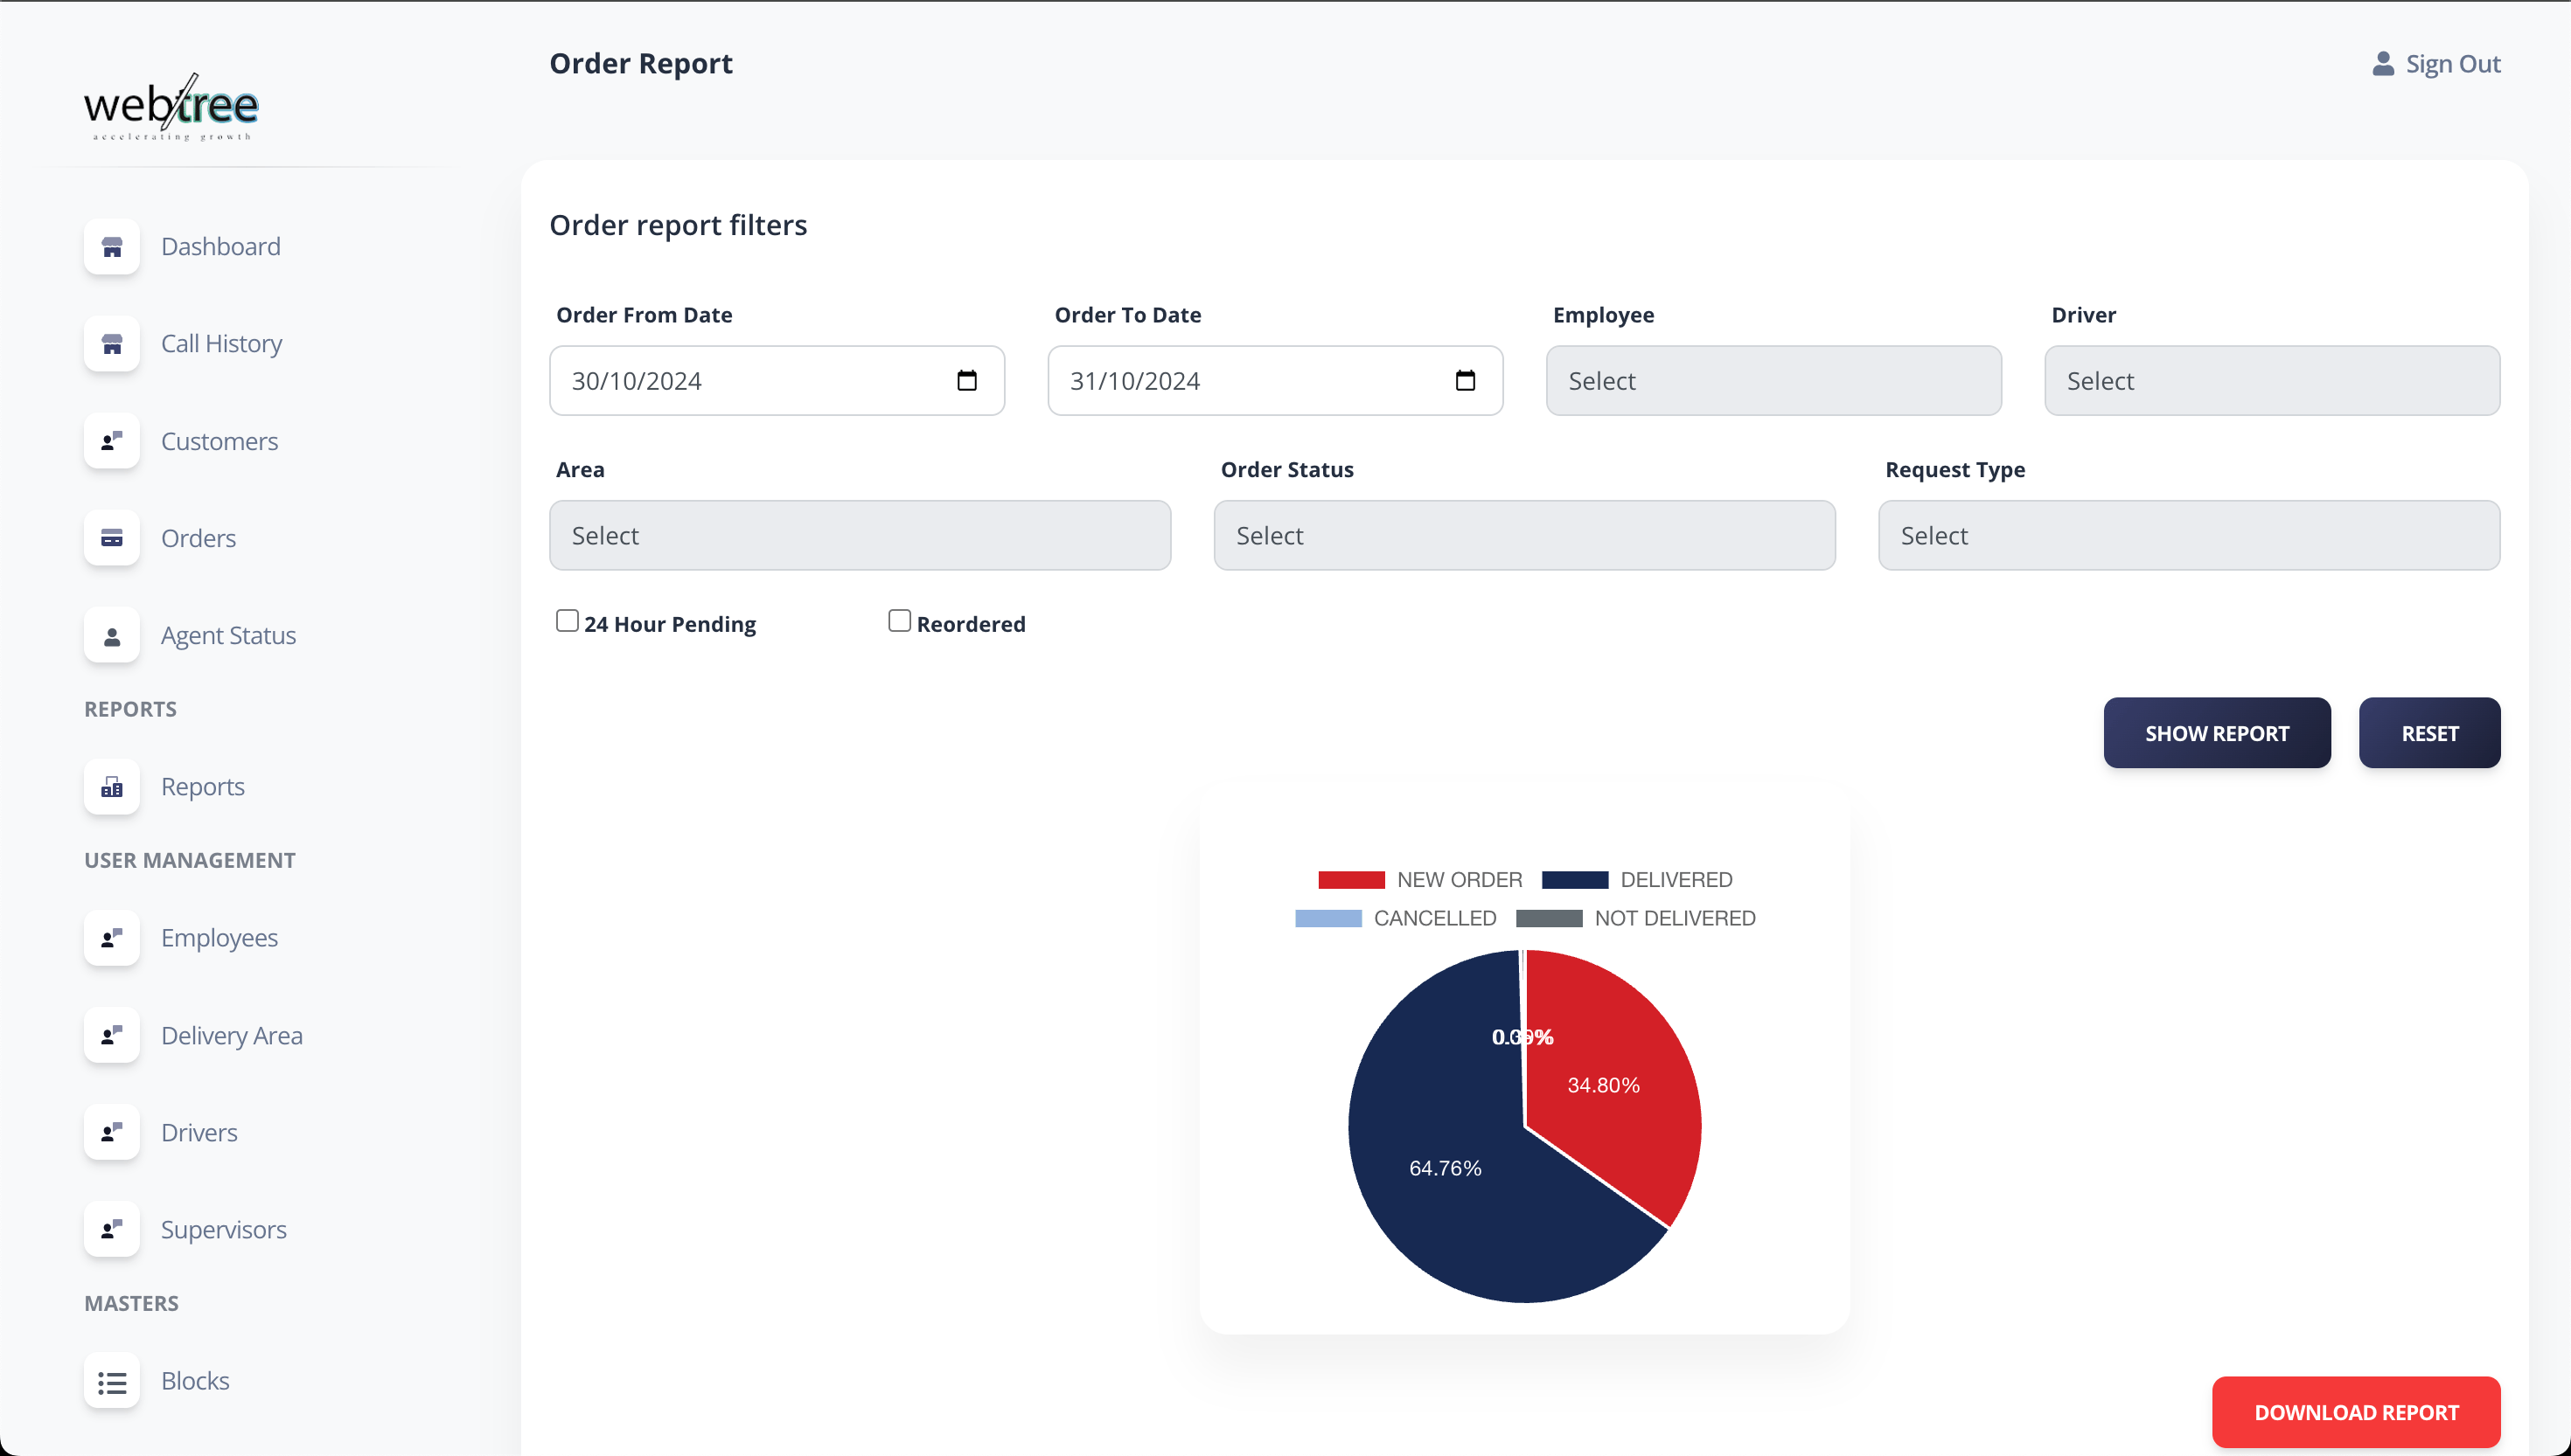This screenshot has width=2571, height=1456.
Task: Toggle NOT DELIVERED legend swatch
Action: coord(1549,918)
